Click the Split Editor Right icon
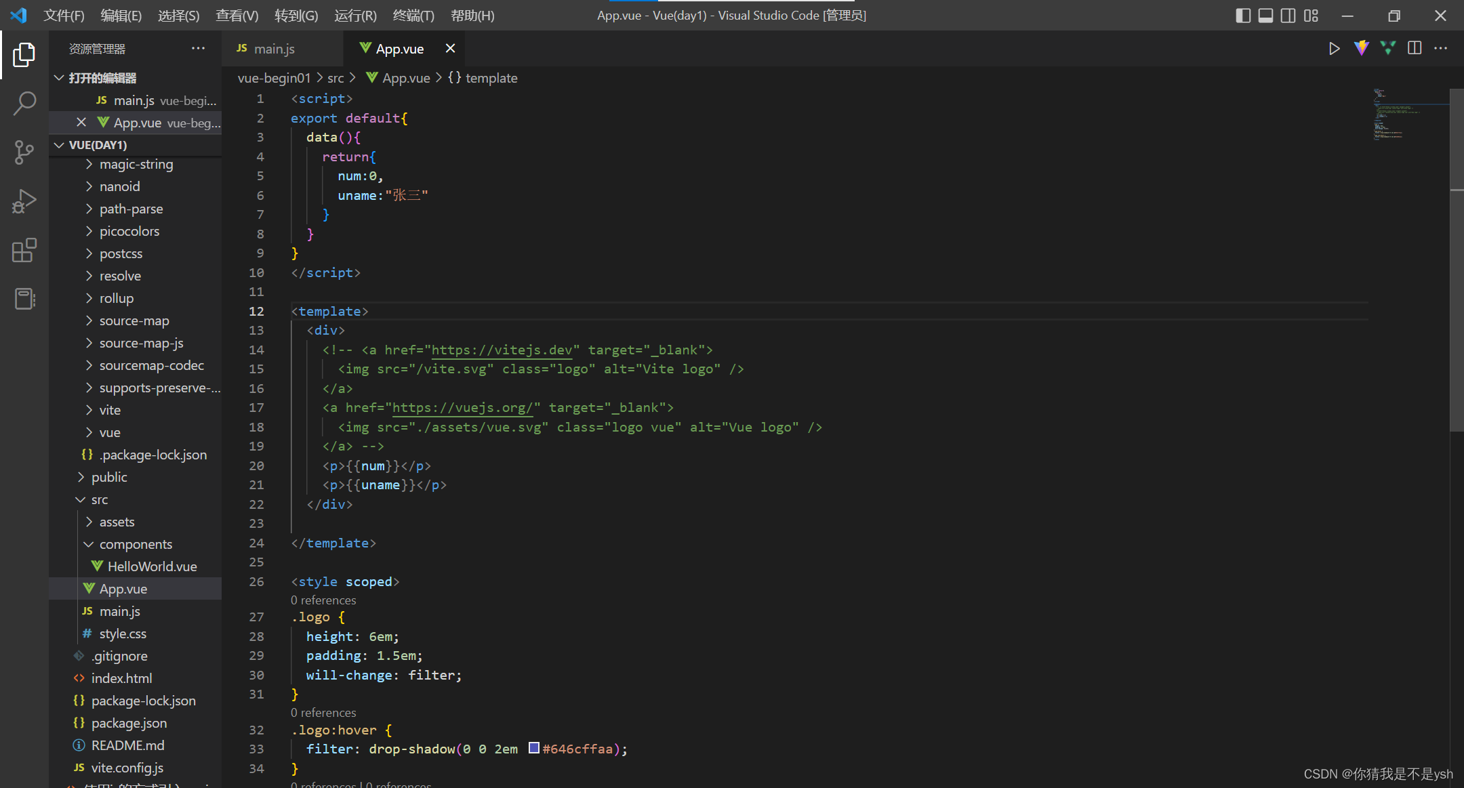Image resolution: width=1464 pixels, height=788 pixels. pos(1415,48)
